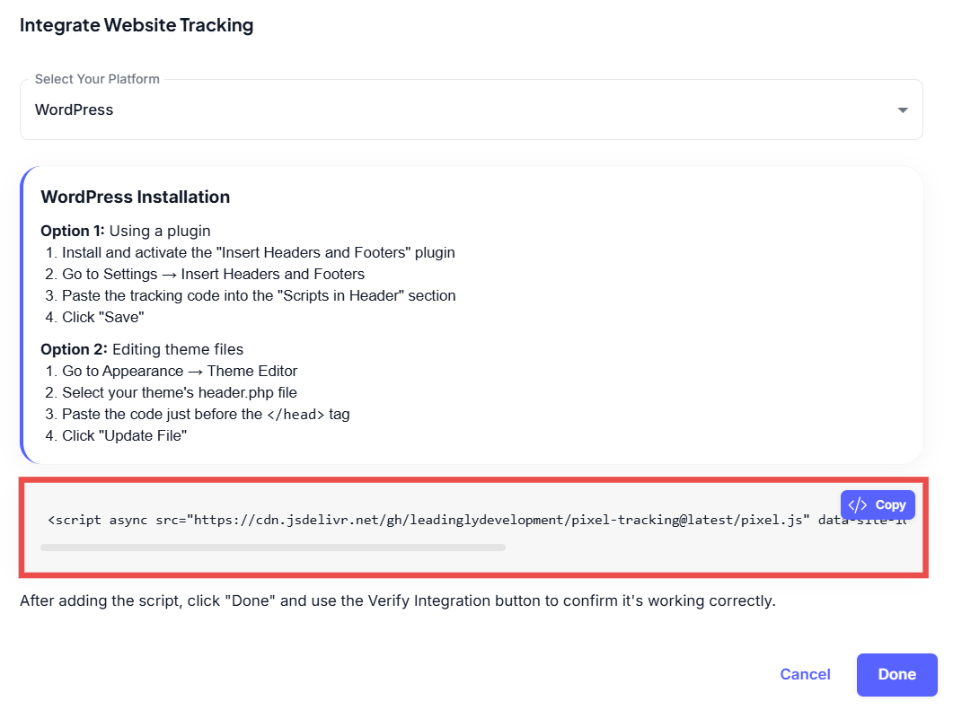The height and width of the screenshot is (710, 953).
Task: Click inside the tracking script code snippet
Action: [x=431, y=521]
